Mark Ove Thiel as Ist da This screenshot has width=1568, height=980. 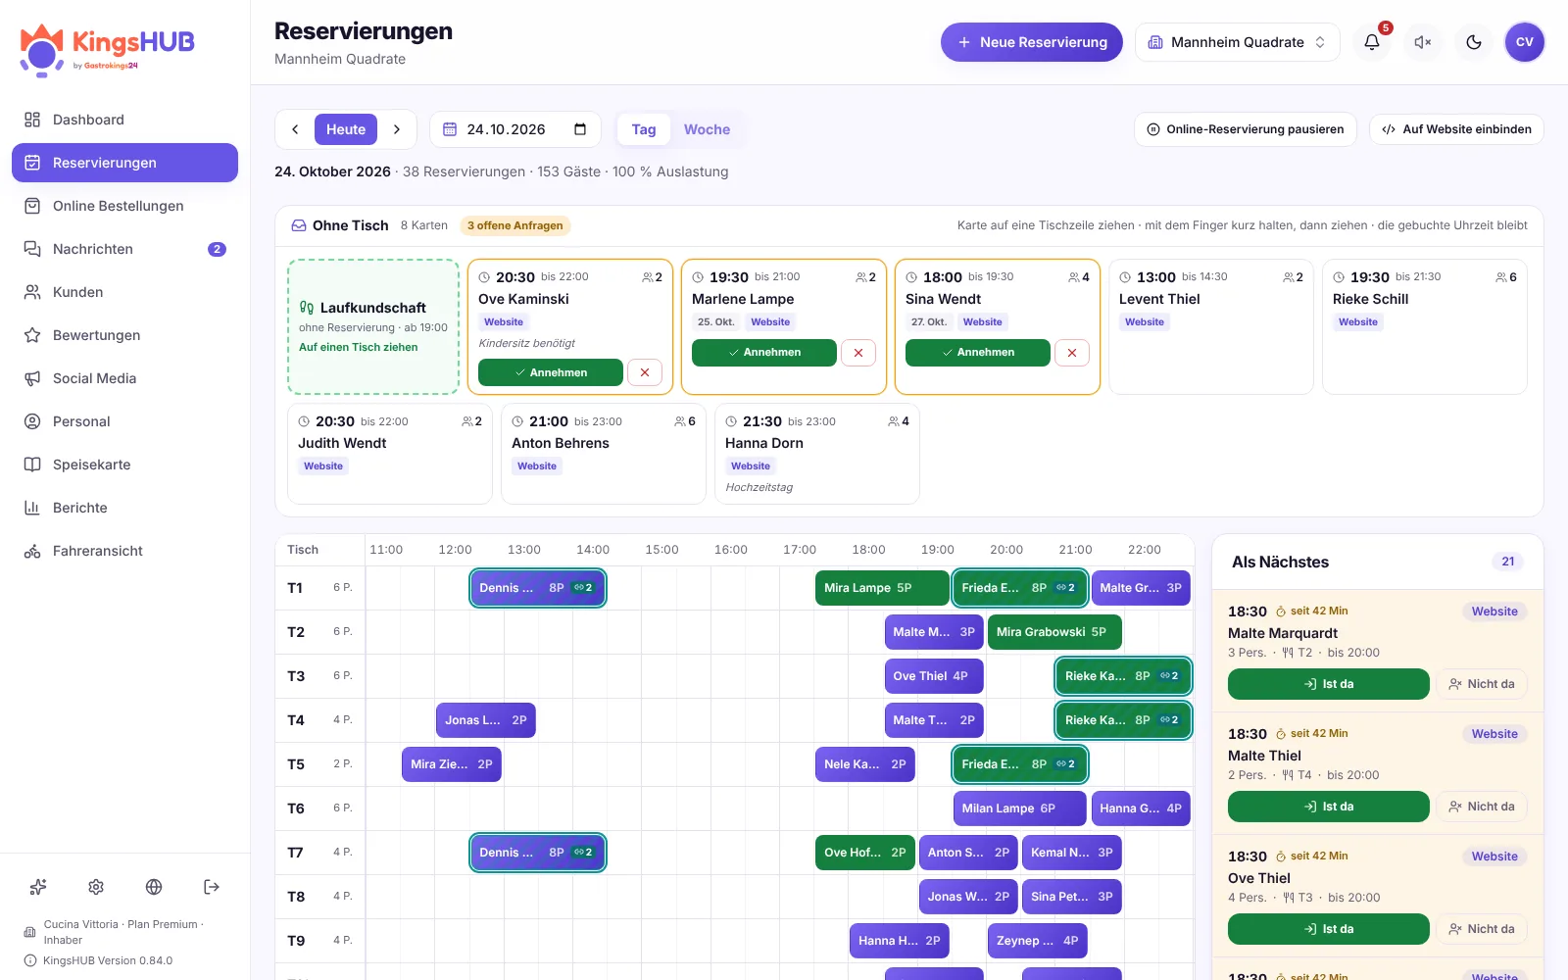1329,929
